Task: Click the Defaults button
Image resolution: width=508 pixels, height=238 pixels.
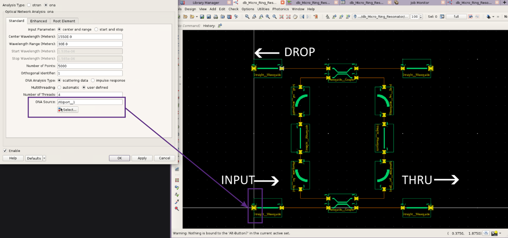Action: (34, 158)
